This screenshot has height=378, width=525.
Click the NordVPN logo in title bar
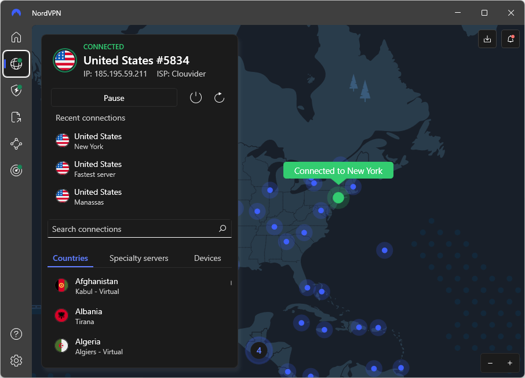[16, 13]
